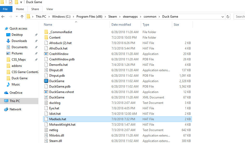Click This PC in the address breadcrumb
Viewport: 245px width, 143px height.
(x=41, y=17)
